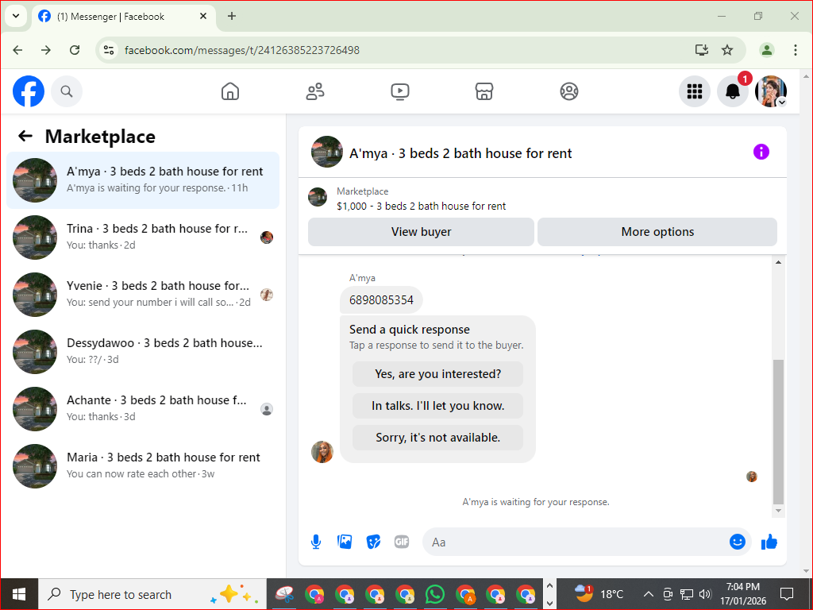Click the conversation scrollbar thumb
The width and height of the screenshot is (813, 610).
[778, 431]
